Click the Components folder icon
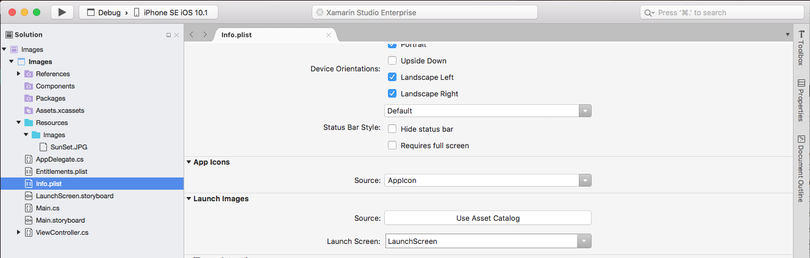Screen dimensions: 810x258 click(29, 86)
